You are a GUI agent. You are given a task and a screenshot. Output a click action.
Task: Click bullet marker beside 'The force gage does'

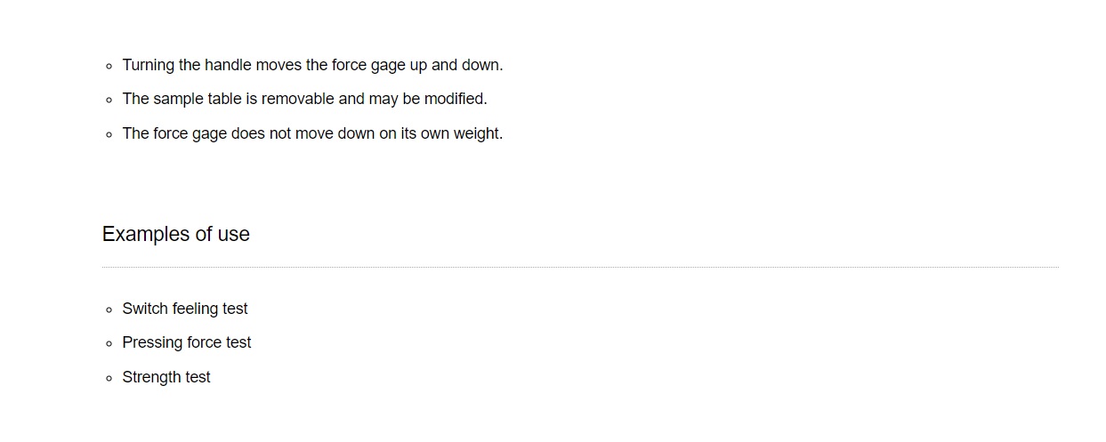tap(109, 134)
